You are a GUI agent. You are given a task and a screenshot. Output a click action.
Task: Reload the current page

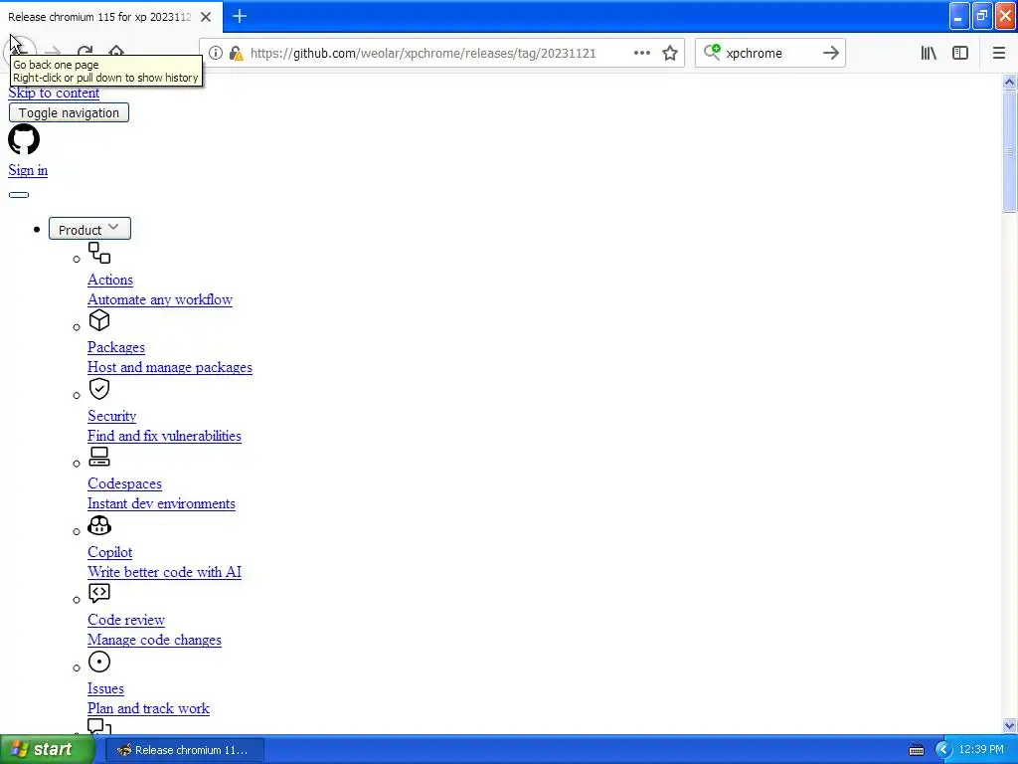click(x=85, y=52)
